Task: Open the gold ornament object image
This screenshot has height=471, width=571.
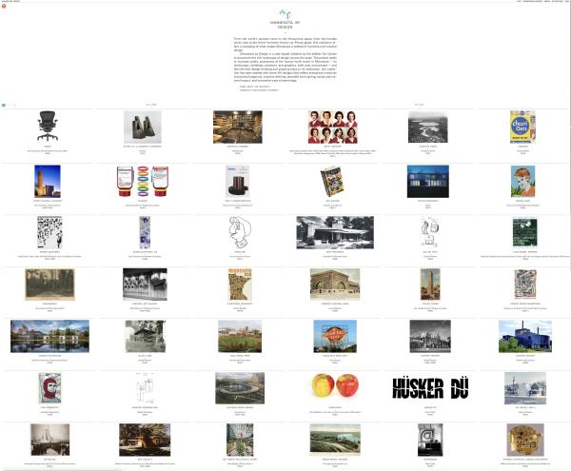Action: (x=525, y=440)
